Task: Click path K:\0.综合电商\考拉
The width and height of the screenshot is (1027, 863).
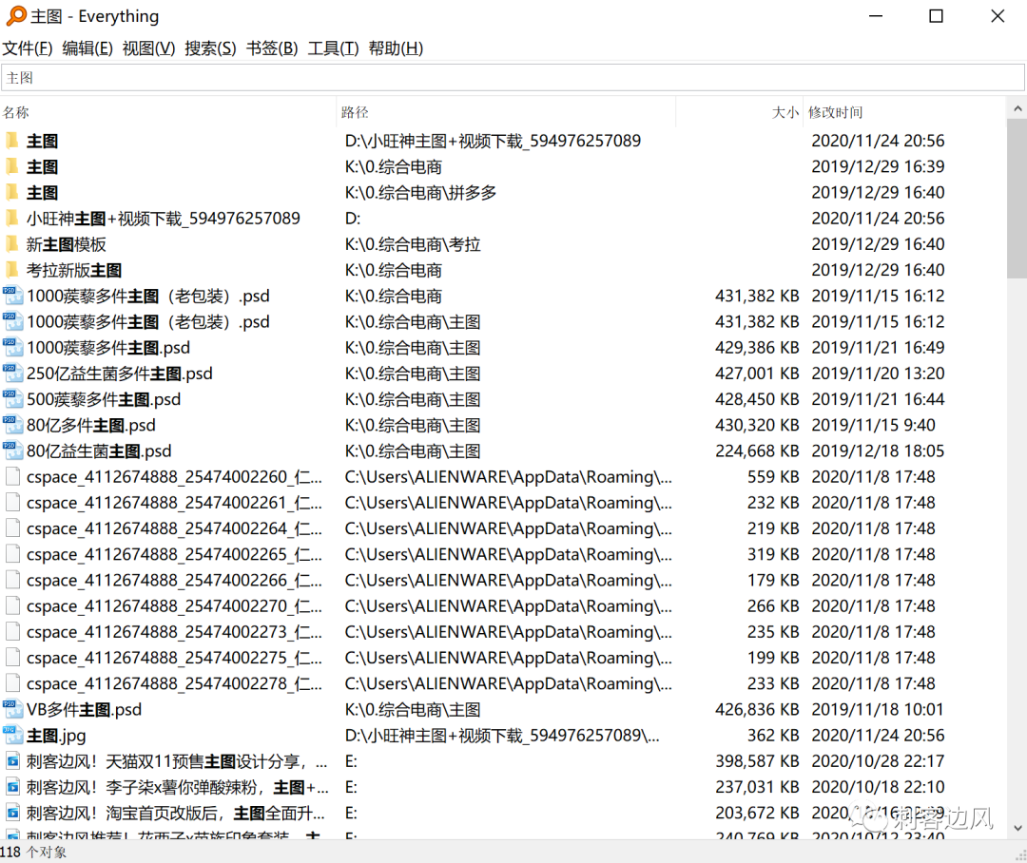Action: 413,244
